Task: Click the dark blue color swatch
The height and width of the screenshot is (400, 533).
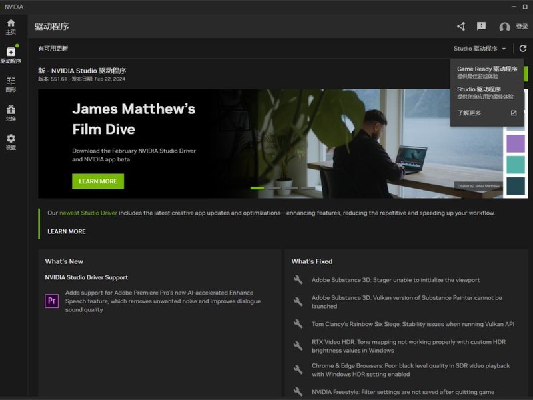Action: tap(516, 186)
